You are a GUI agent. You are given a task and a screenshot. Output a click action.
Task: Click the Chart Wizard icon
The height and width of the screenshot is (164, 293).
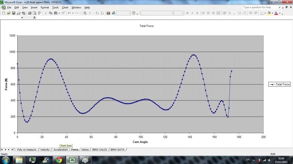pyautogui.click(x=108, y=13)
